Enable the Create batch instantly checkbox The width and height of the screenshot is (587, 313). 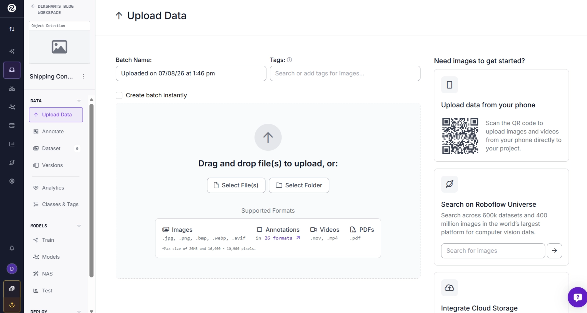(x=119, y=95)
